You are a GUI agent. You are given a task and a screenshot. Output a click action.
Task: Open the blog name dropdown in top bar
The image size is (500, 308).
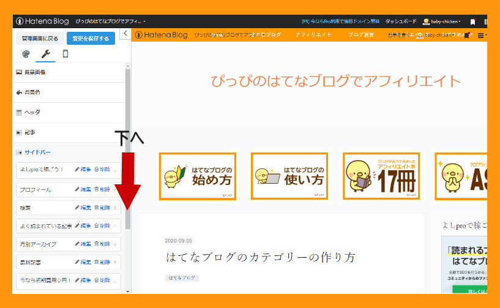click(110, 21)
